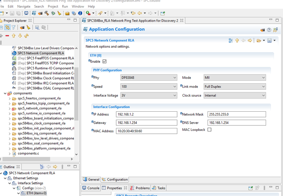Click the yellow back navigation arrow in toolbar
Viewport: 283px width, 196px height.
139,13
